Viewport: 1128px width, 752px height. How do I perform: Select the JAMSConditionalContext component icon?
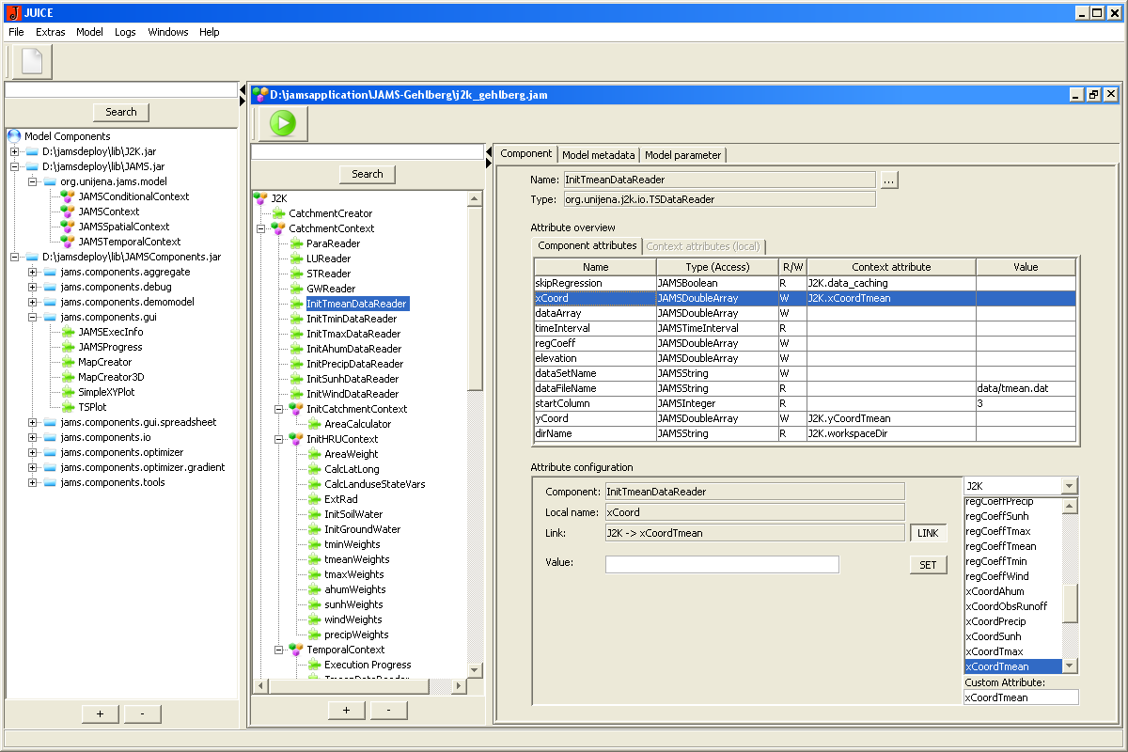(x=67, y=196)
